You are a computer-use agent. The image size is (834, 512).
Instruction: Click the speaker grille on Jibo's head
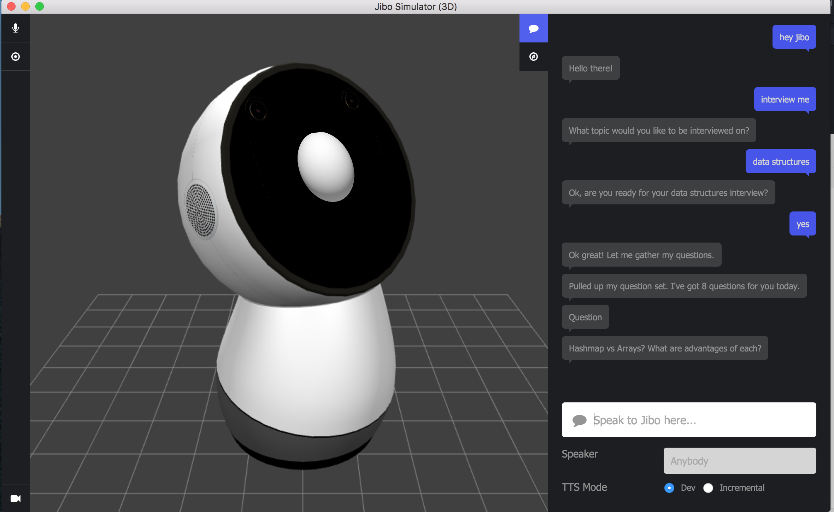(201, 210)
